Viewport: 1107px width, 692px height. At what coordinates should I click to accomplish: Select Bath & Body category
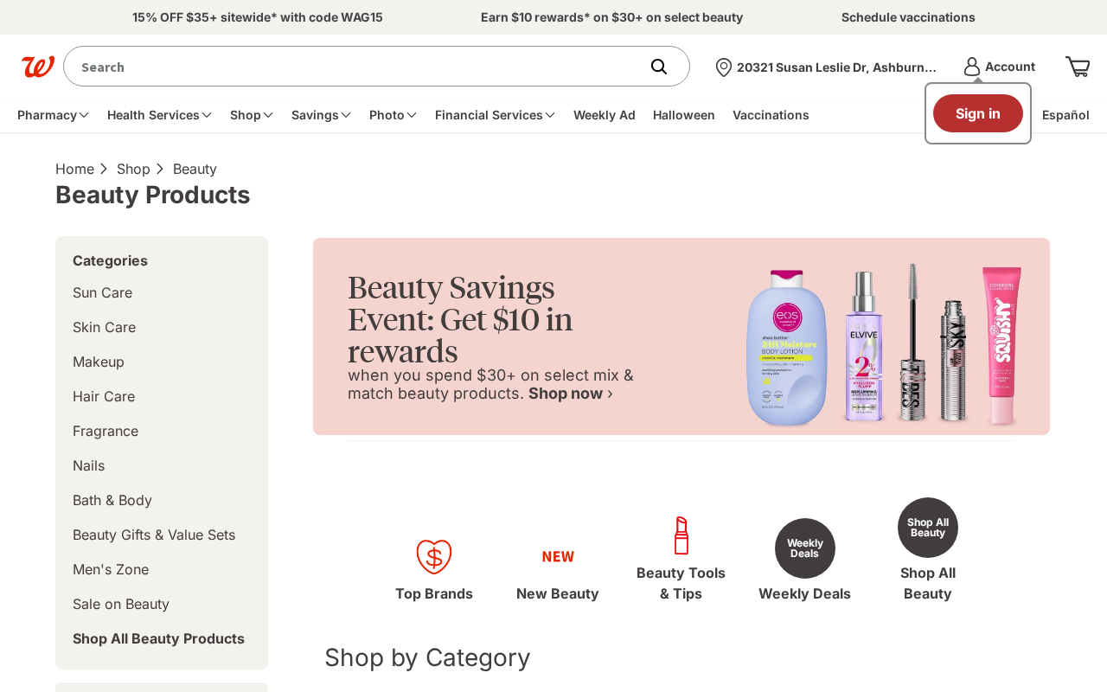point(112,500)
